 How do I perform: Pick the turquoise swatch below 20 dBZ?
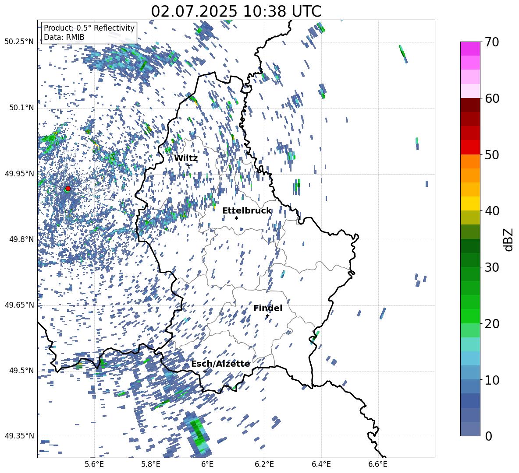click(x=470, y=344)
